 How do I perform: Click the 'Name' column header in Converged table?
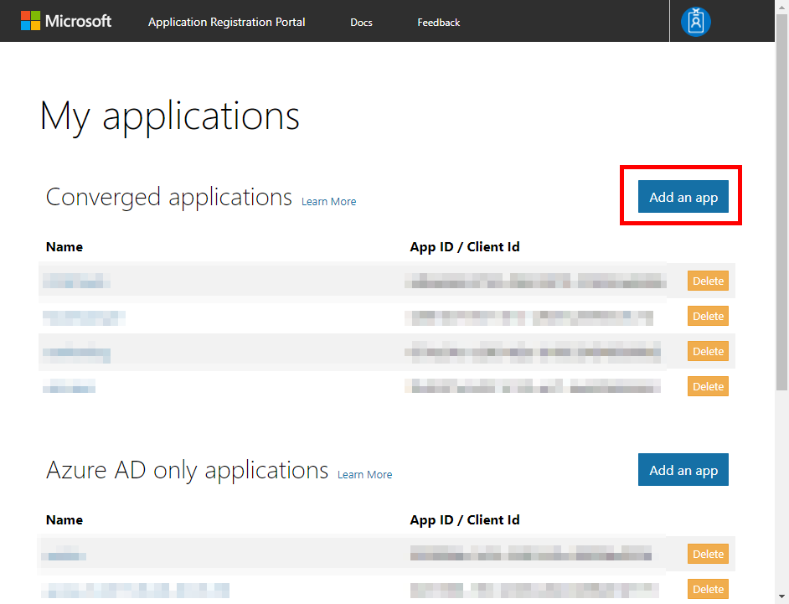64,246
